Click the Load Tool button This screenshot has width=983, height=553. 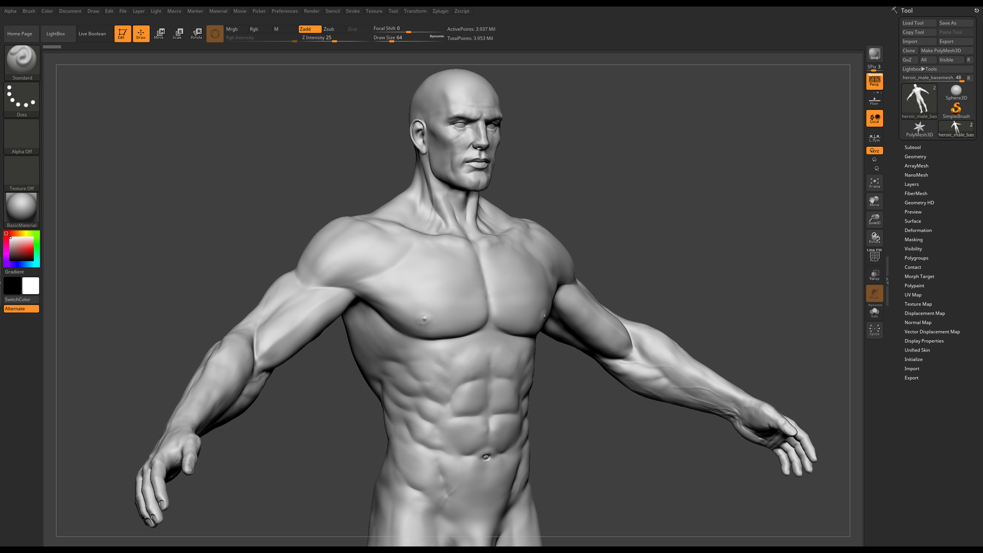point(919,23)
